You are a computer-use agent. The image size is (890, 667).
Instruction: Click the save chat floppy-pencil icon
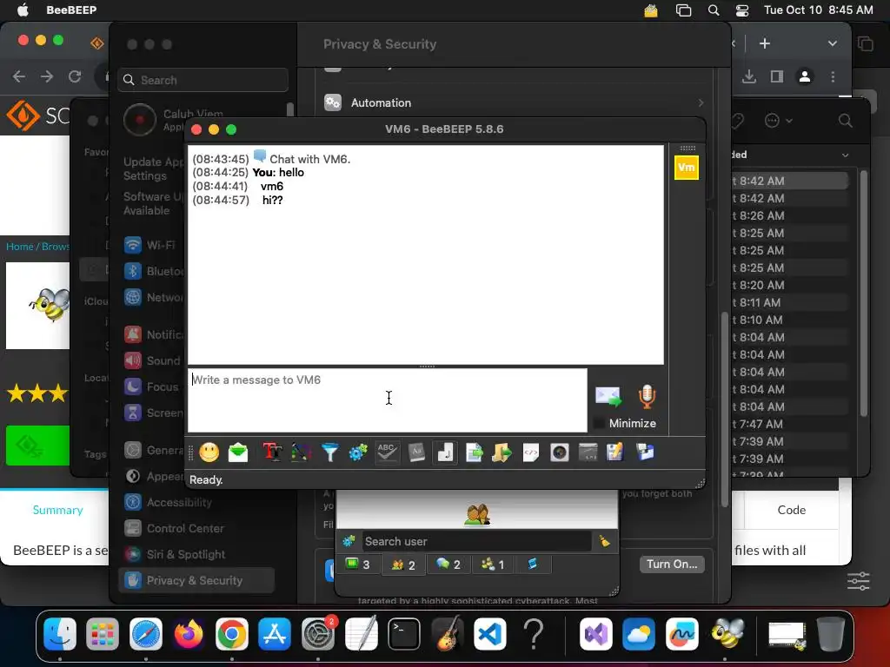click(x=615, y=452)
